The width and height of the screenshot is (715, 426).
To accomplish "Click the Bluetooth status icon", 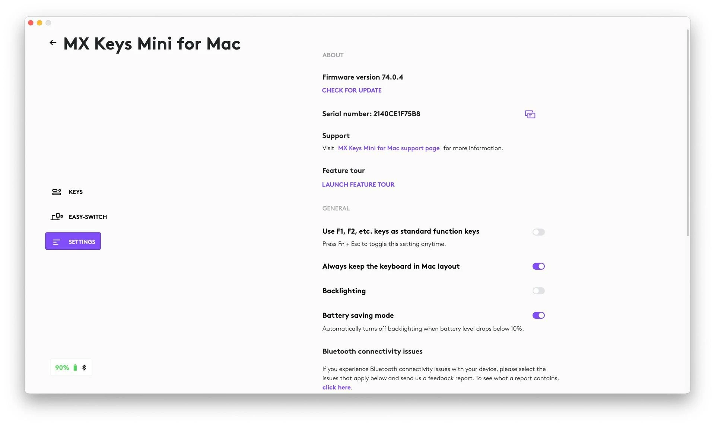I will tap(84, 368).
